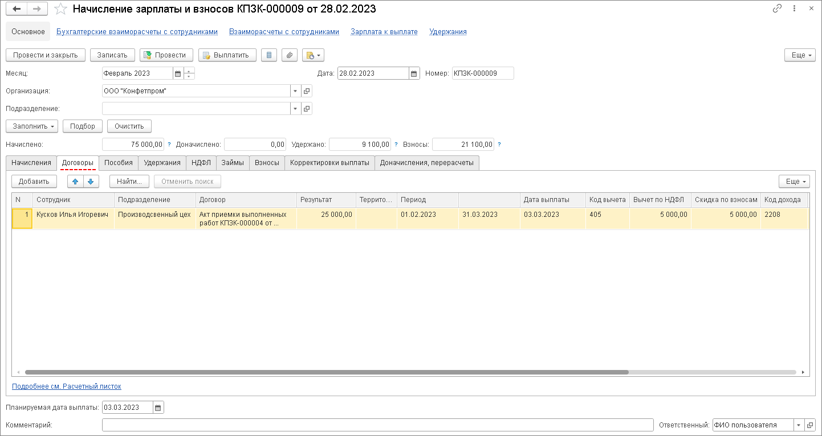This screenshot has width=822, height=436.
Task: Copy link to document via chain icon
Action: 777,9
